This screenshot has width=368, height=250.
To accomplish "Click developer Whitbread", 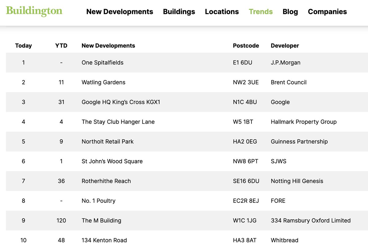I will click(x=284, y=240).
